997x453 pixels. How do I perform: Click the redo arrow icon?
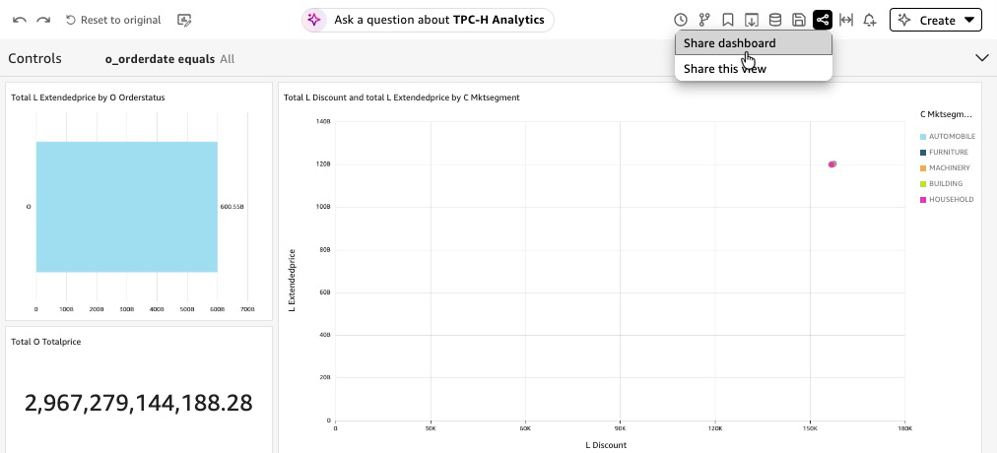[42, 20]
